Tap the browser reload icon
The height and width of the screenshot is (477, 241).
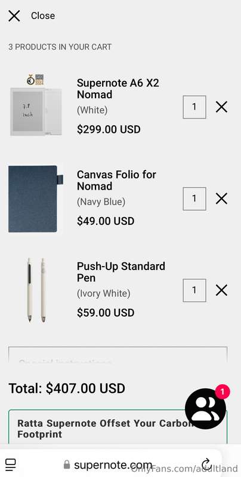pos(206,464)
